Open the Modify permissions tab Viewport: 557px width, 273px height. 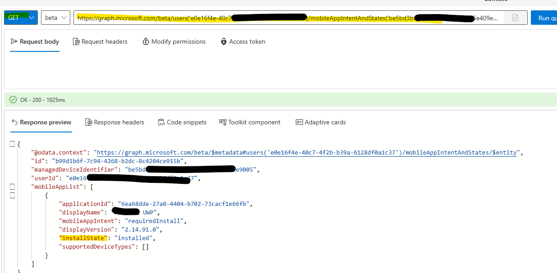pos(174,41)
